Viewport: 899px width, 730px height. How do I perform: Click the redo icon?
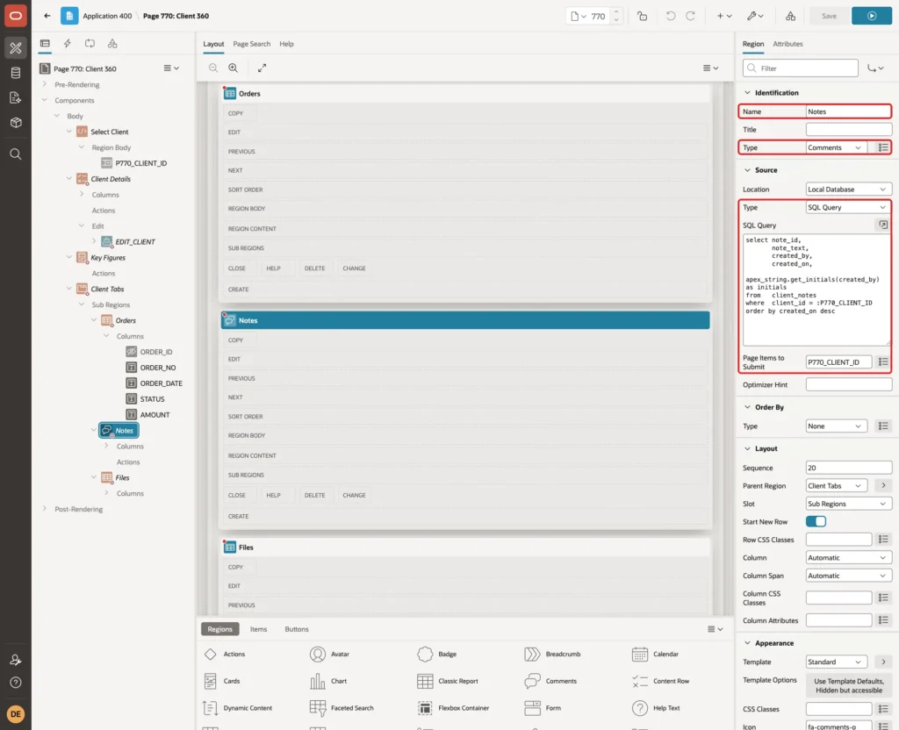[690, 16]
